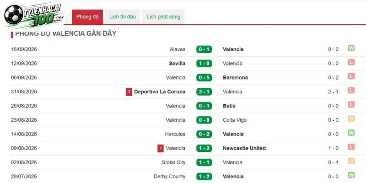Image resolution: width=366 pixels, height=183 pixels.
Task: Click the L badge in Barcelona row
Action: pos(351,76)
